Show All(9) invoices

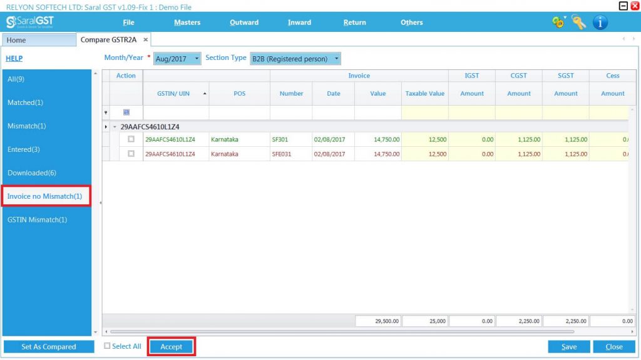pyautogui.click(x=16, y=79)
